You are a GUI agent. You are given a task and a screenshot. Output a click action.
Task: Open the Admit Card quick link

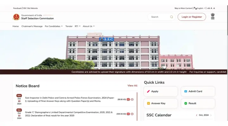tap(198, 91)
